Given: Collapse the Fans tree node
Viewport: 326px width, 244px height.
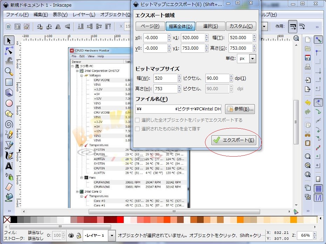Looking at the screenshot, I should 82,178.
